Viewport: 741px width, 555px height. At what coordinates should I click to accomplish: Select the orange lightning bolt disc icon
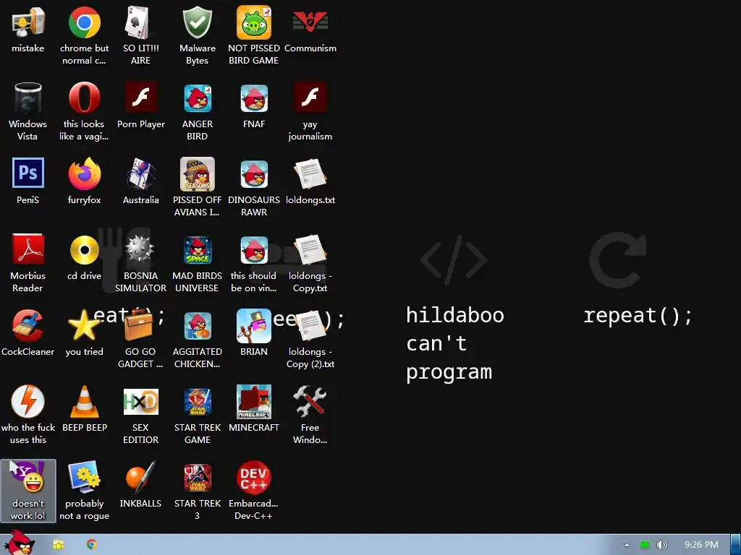[x=28, y=402]
